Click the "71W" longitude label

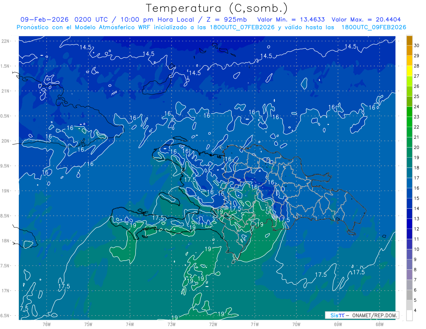pos(255,324)
